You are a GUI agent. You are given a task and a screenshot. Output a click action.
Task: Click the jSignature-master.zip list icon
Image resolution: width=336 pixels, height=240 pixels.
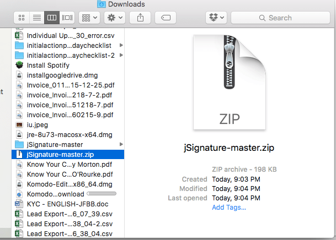19,154
